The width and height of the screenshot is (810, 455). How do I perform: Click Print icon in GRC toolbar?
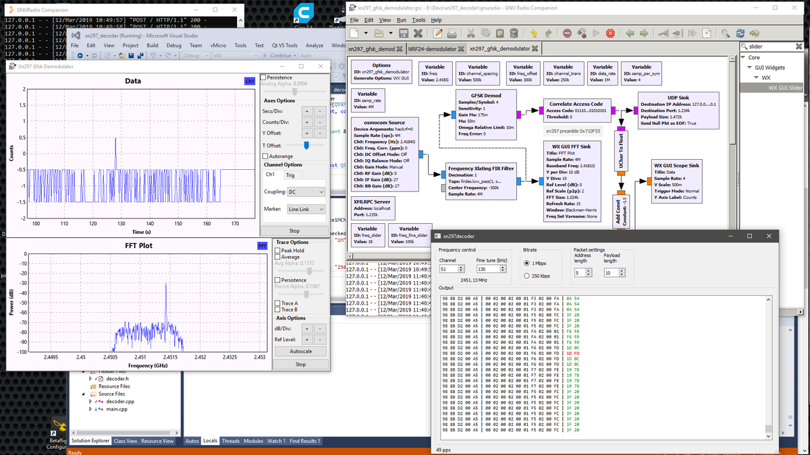tap(452, 33)
